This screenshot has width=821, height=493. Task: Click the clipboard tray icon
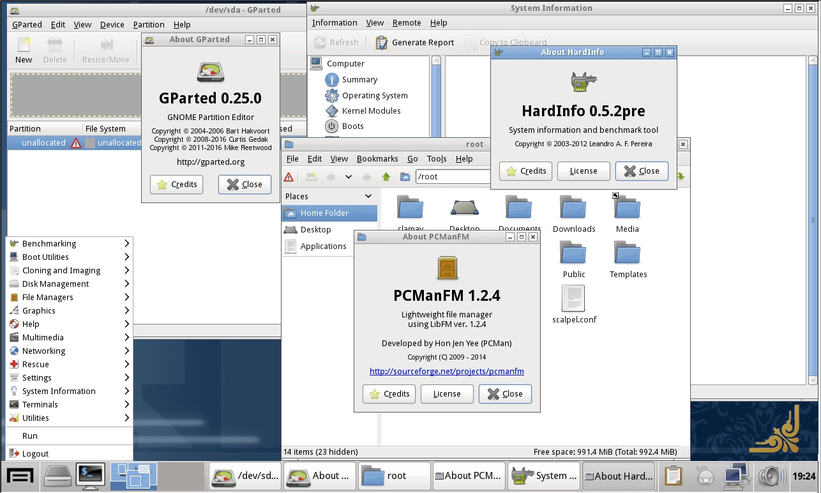pyautogui.click(x=674, y=476)
